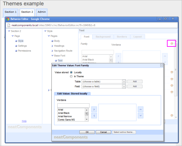The image size is (182, 146).
Task: Click the Chrome logo in title bar
Action: [x=8, y=19]
